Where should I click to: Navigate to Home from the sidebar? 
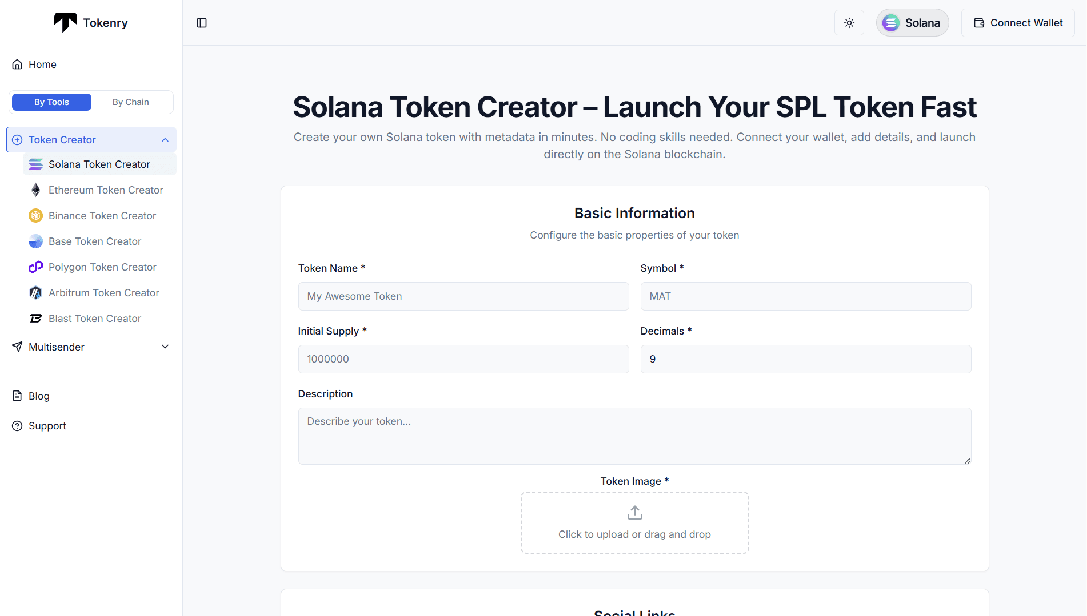pyautogui.click(x=42, y=64)
